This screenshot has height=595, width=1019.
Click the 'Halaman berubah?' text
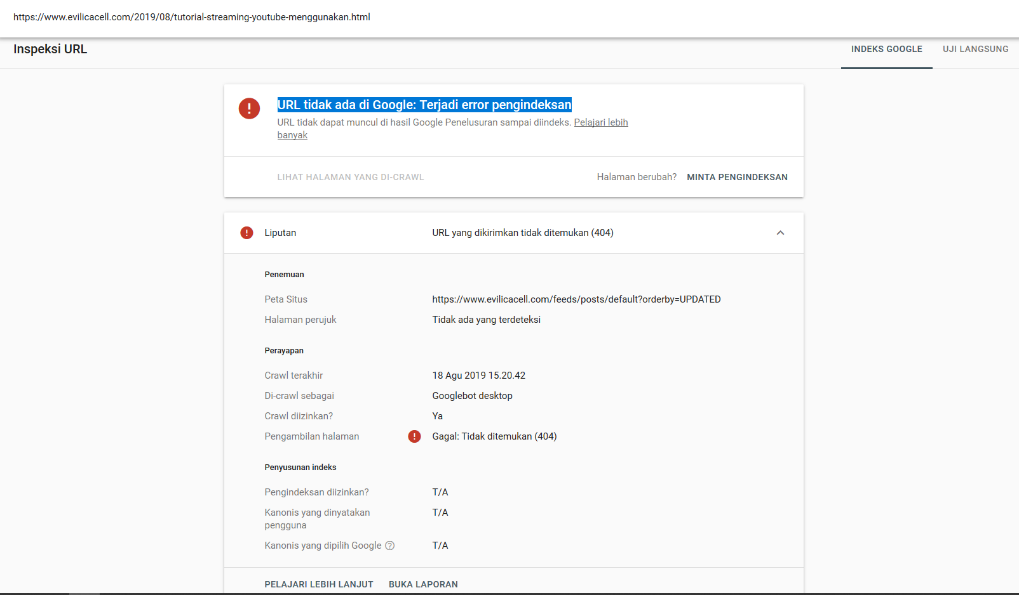(637, 177)
